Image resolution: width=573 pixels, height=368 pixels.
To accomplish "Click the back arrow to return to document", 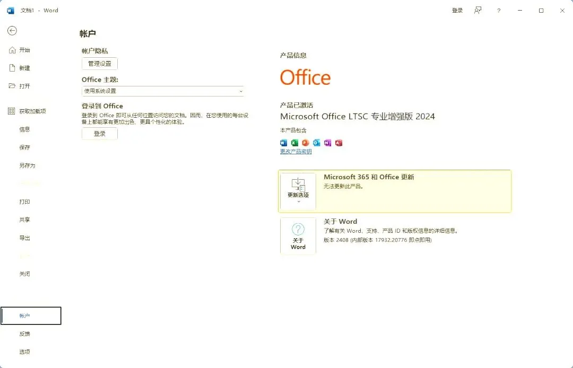I will coord(12,31).
